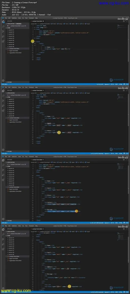The width and height of the screenshot is (130, 294).
Task: Open Source Control in the 00:02:19 frame
Action: pos(3,239)
